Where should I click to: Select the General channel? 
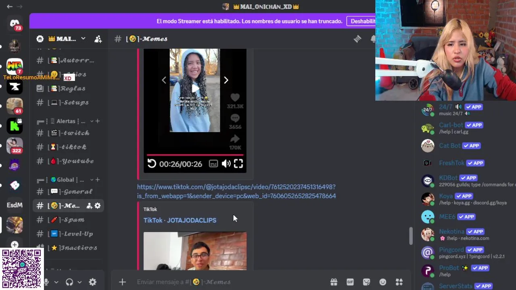[68, 192]
